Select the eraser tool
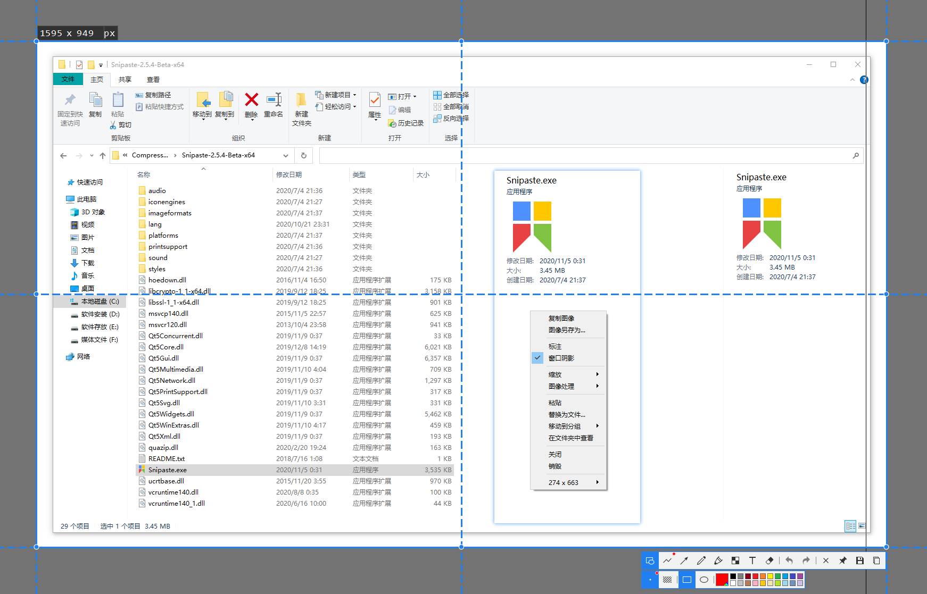The height and width of the screenshot is (594, 927). (x=769, y=560)
